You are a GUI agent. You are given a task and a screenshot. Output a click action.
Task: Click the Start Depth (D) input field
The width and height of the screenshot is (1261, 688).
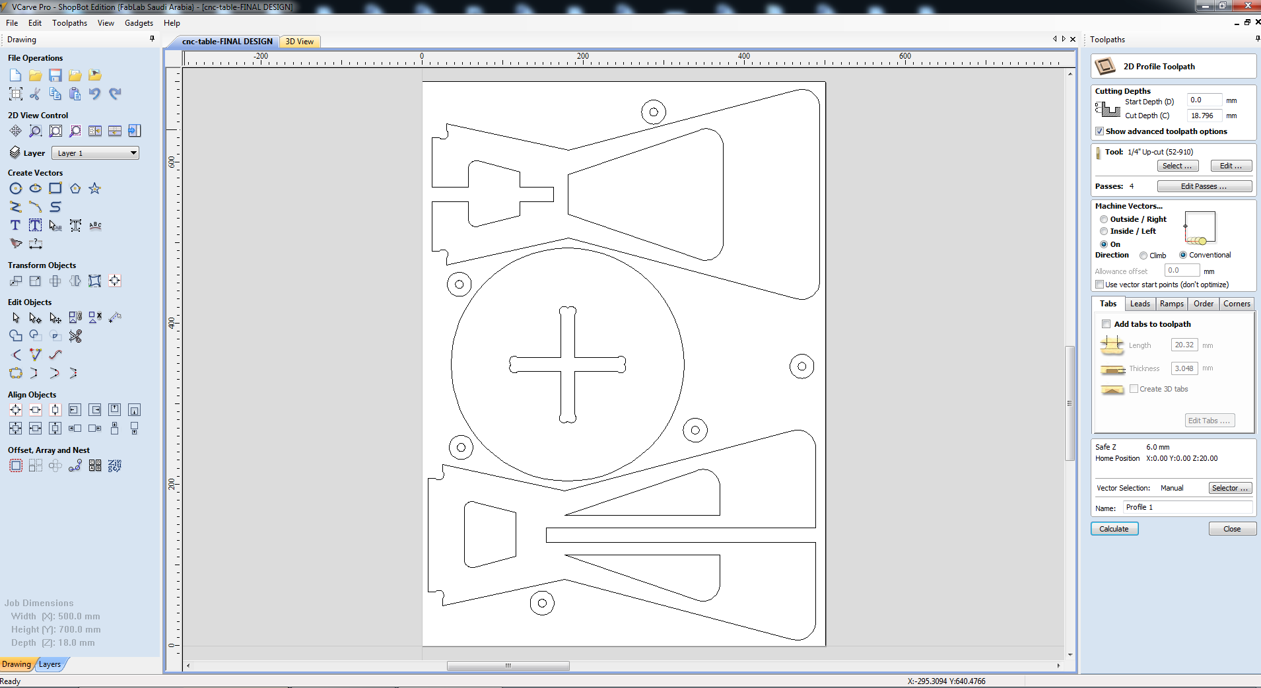click(x=1204, y=100)
